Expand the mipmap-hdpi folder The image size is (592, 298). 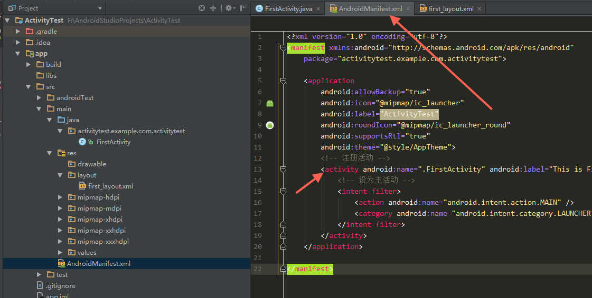point(60,197)
